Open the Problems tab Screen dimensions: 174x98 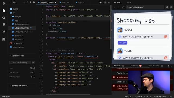coord(134,66)
